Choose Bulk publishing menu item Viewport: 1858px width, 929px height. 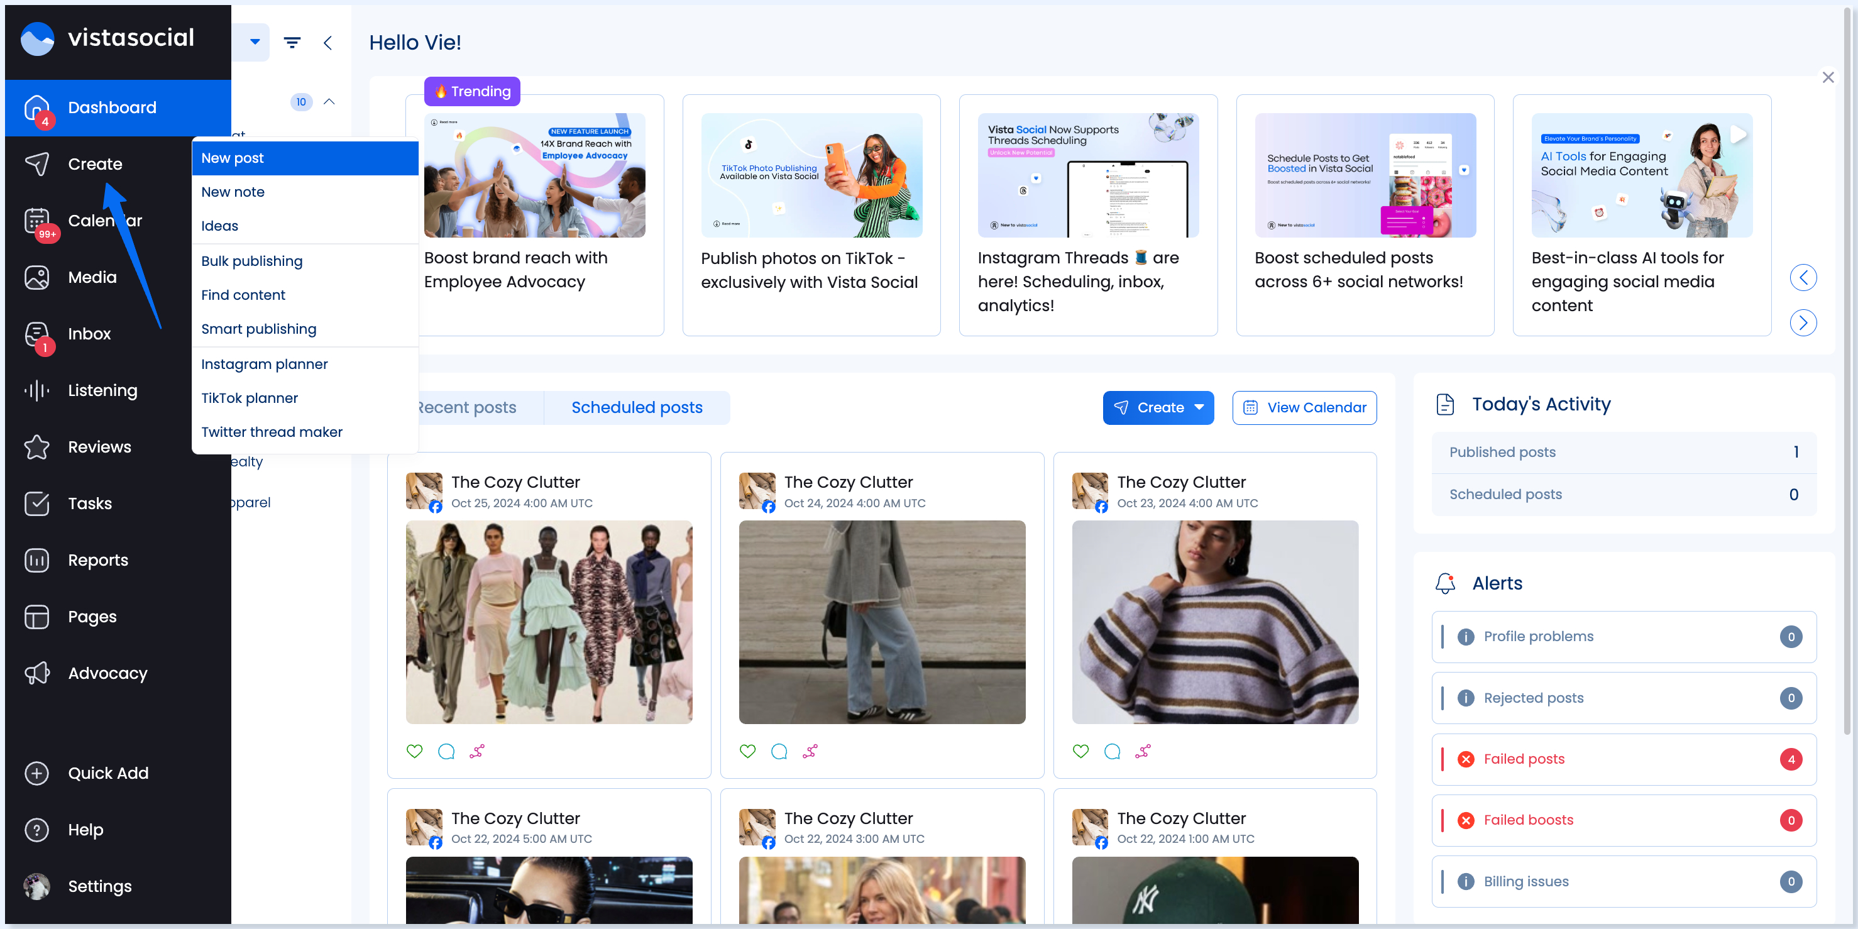tap(305, 261)
